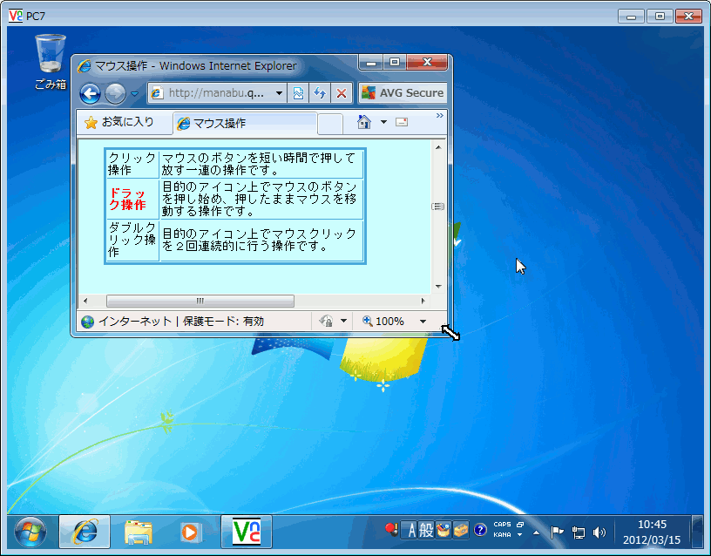This screenshot has width=711, height=556.
Task: Mute the speaker volume icon
Action: [x=599, y=532]
